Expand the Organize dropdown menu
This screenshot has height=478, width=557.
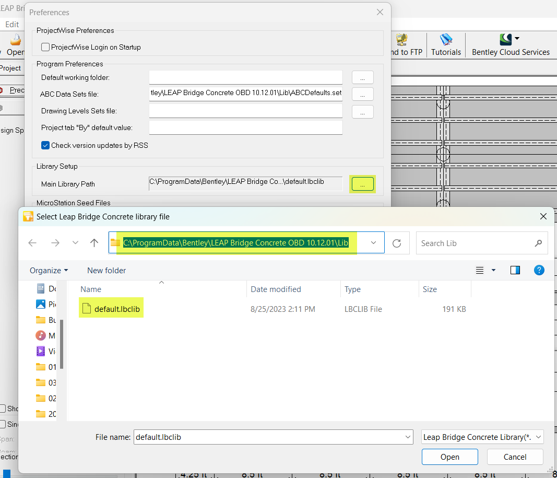(x=49, y=270)
